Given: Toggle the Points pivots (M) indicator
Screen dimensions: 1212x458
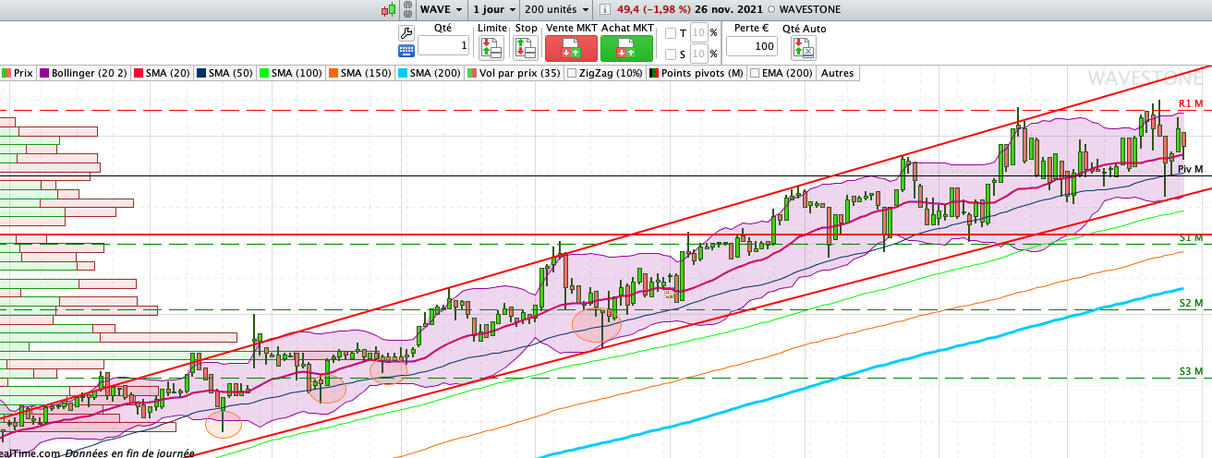Looking at the screenshot, I should coord(697,73).
